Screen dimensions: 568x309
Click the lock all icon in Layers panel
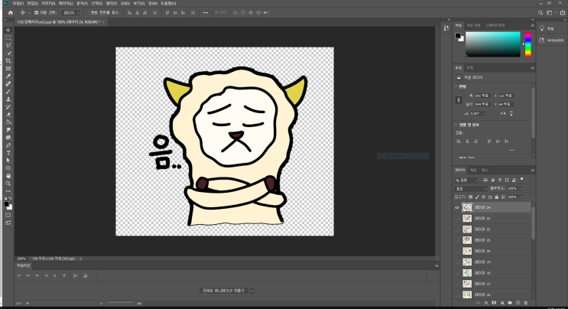[497, 197]
